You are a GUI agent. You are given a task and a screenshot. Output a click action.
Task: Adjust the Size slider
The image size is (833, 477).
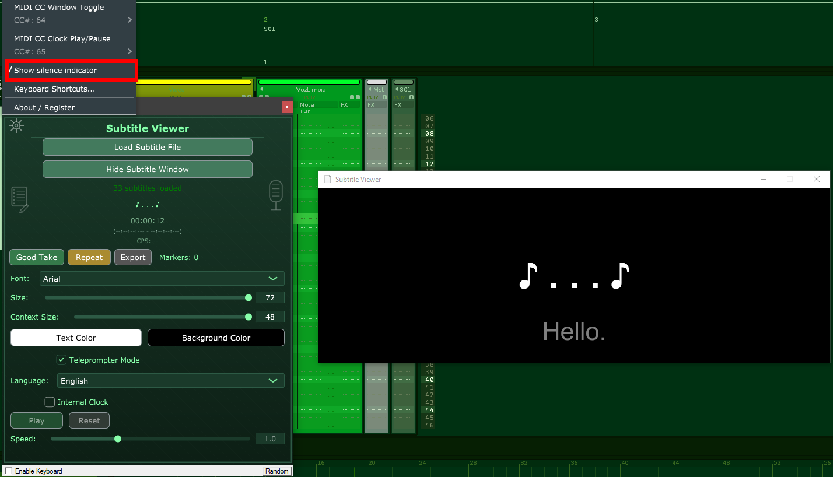[x=148, y=298]
